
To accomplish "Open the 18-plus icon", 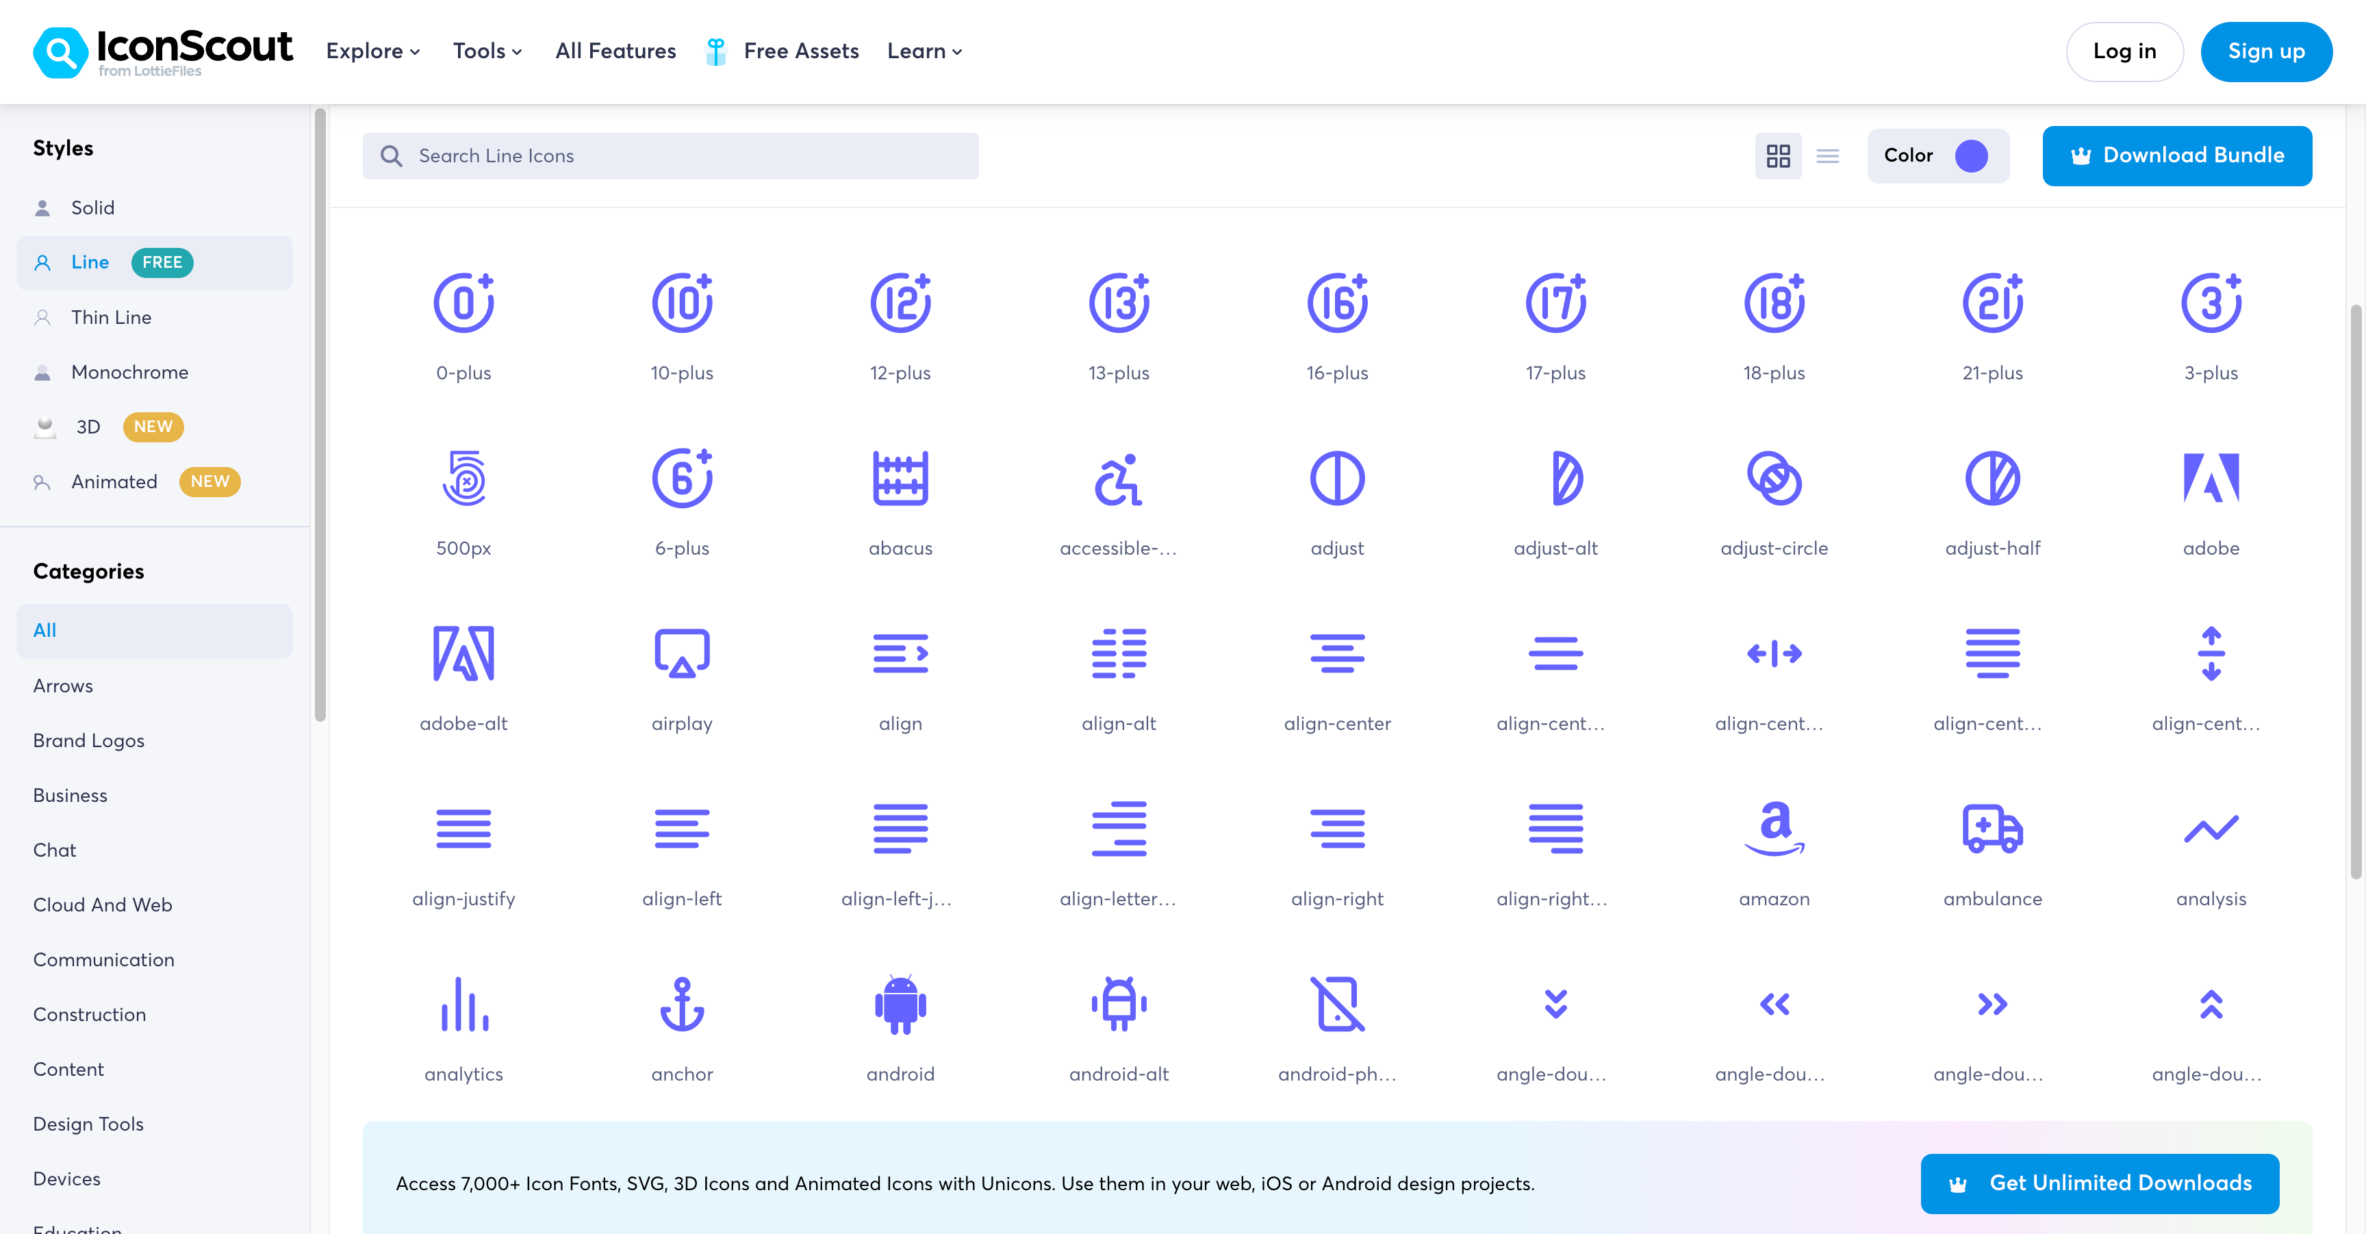I will (x=1774, y=303).
